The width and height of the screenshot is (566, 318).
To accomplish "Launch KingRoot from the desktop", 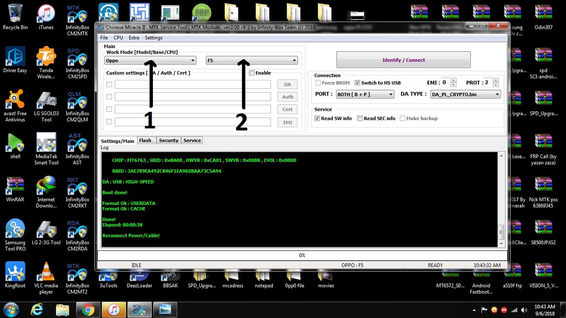I will point(15,275).
